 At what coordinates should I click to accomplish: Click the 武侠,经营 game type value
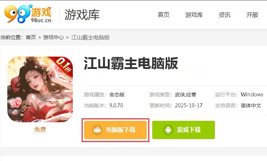(x=185, y=95)
